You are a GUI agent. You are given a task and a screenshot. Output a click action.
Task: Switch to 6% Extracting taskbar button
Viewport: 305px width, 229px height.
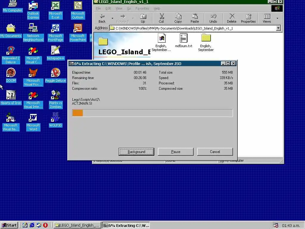click(126, 225)
